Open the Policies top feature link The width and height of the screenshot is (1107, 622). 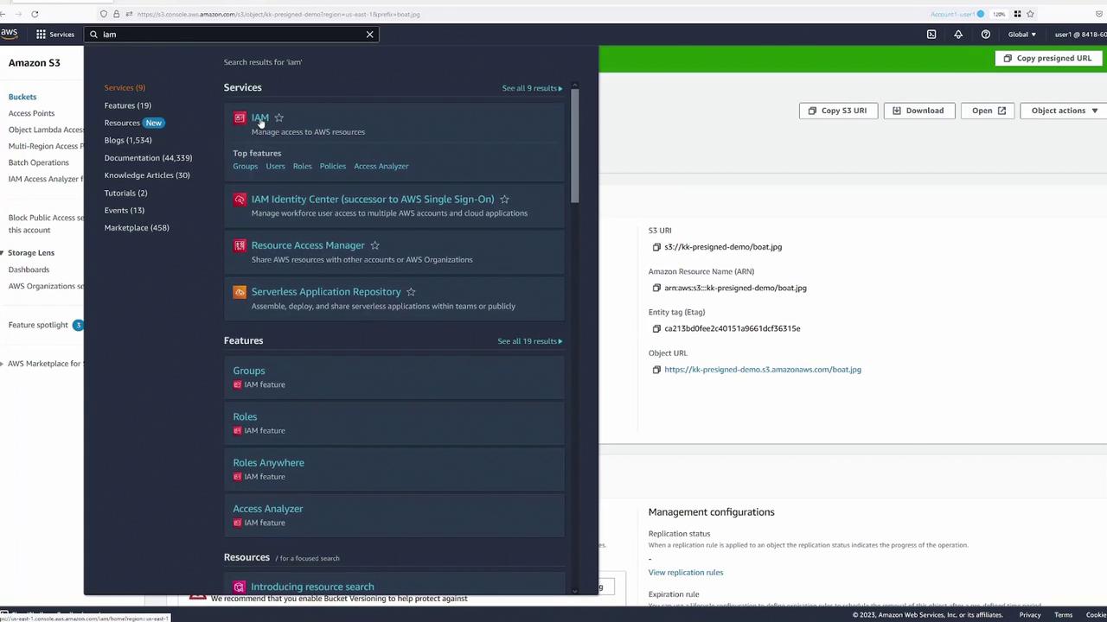click(x=333, y=166)
